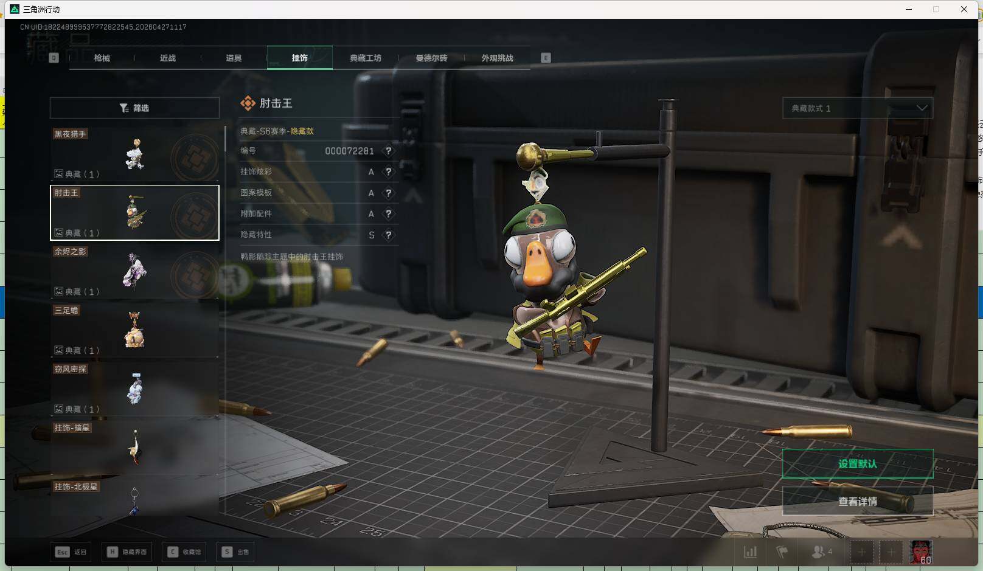Select the 道具 tab
The image size is (983, 571).
click(234, 58)
